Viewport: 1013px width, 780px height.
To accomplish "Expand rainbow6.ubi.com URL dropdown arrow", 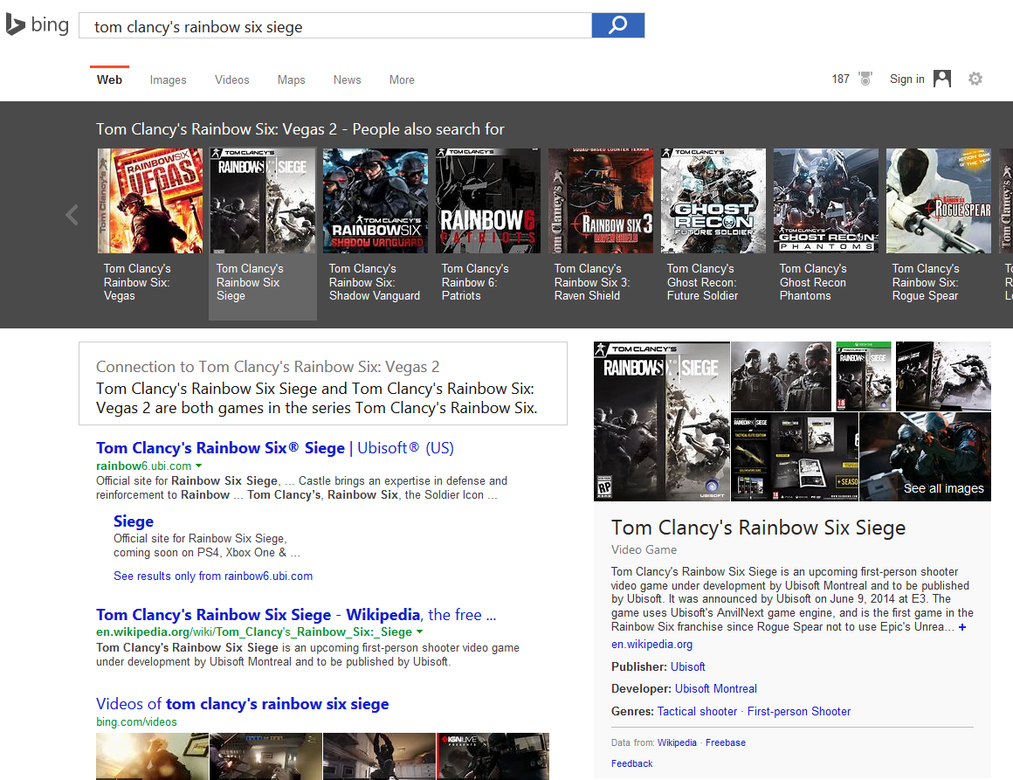I will [199, 466].
